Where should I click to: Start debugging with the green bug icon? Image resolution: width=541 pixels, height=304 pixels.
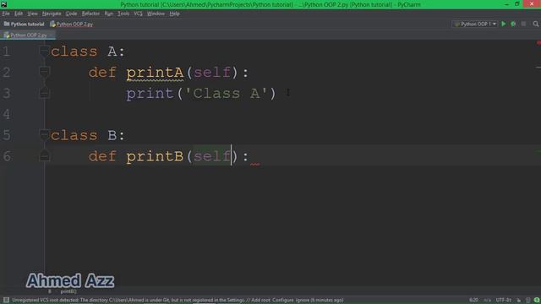513,24
